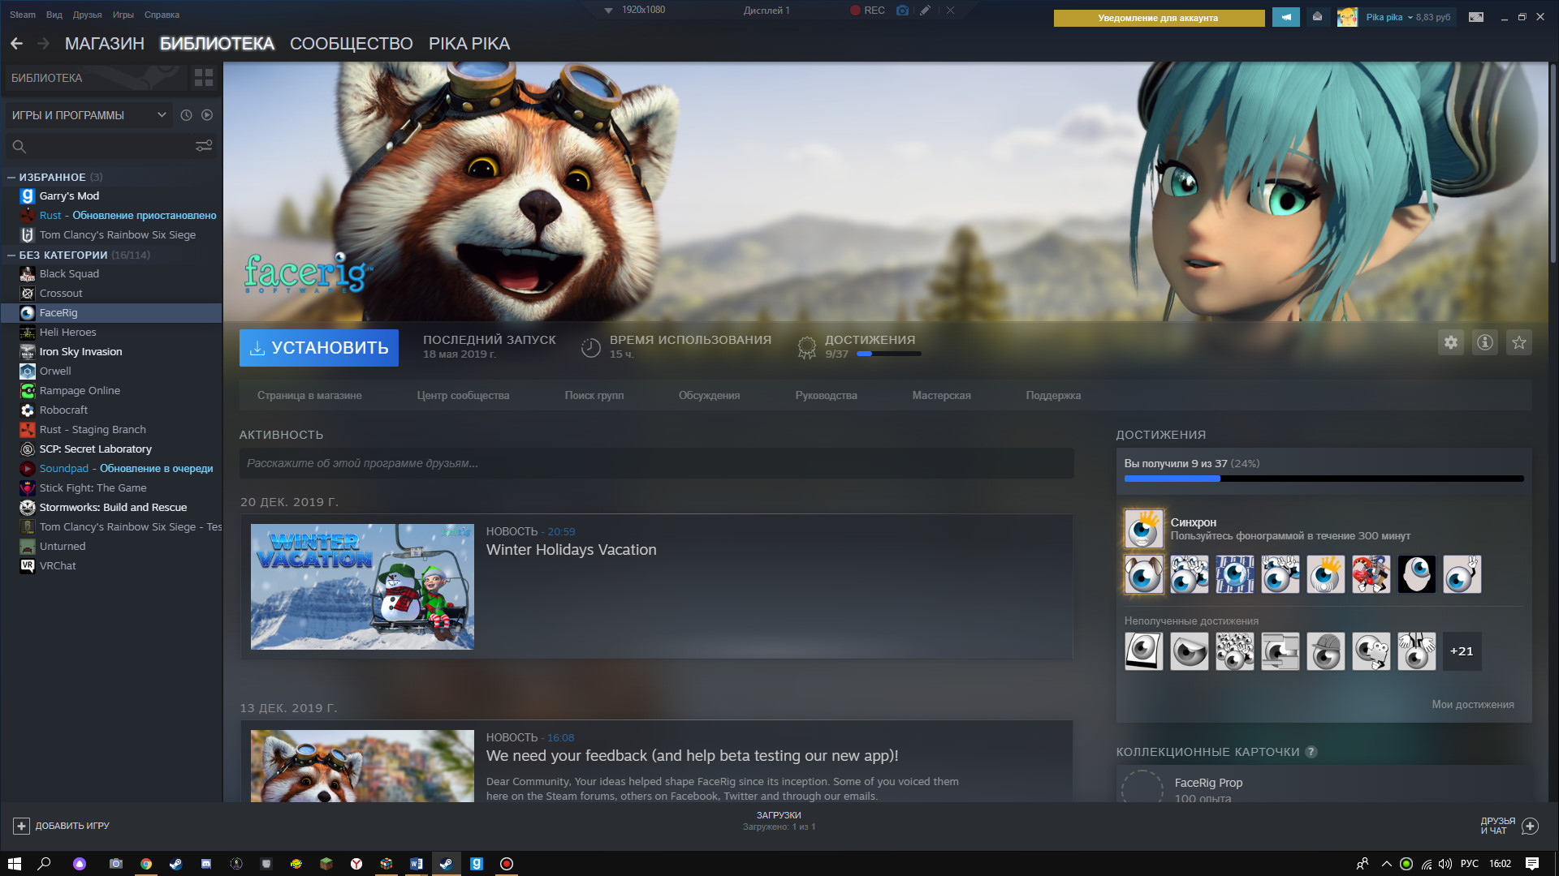Open Chrome from the Windows taskbar
The width and height of the screenshot is (1559, 876).
(146, 864)
